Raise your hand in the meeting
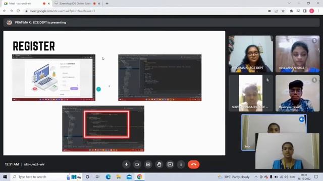The height and width of the screenshot is (181, 323). [159, 164]
